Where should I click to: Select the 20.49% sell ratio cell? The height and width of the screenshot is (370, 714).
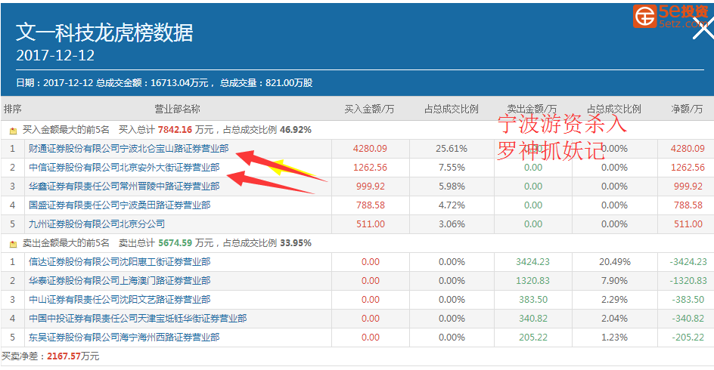(x=614, y=262)
